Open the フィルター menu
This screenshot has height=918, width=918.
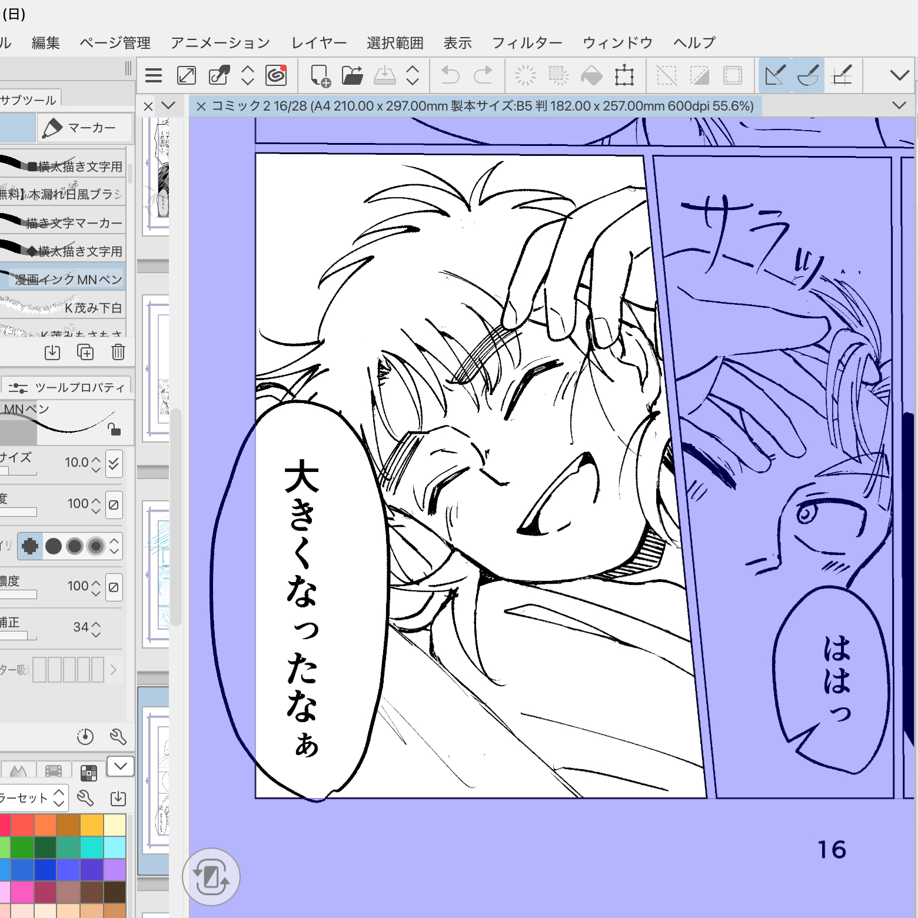527,42
